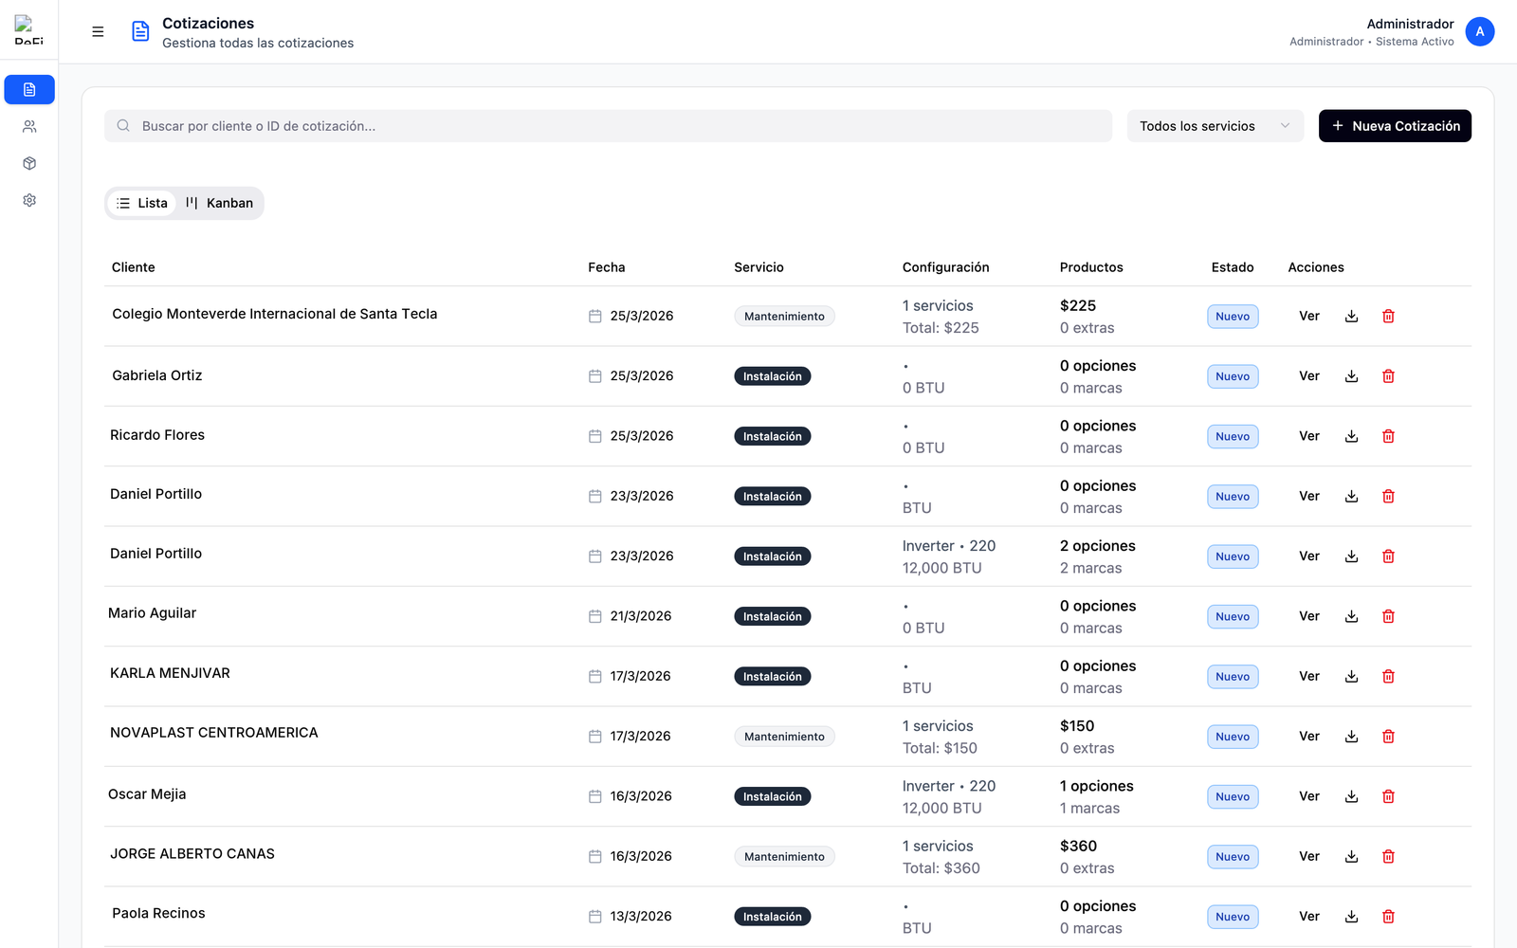Image resolution: width=1517 pixels, height=948 pixels.
Task: Select client name Ricardo Flores
Action: point(157,435)
